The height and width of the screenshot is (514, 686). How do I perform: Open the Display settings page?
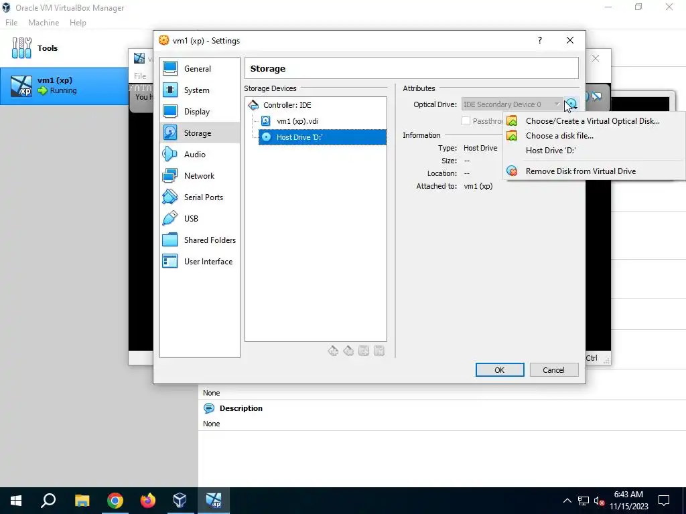point(200,112)
